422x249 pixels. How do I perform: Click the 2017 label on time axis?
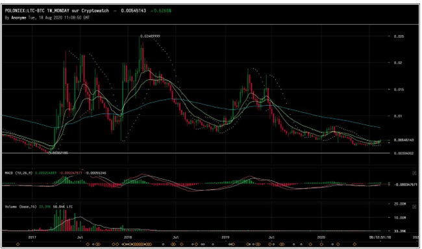click(x=32, y=237)
